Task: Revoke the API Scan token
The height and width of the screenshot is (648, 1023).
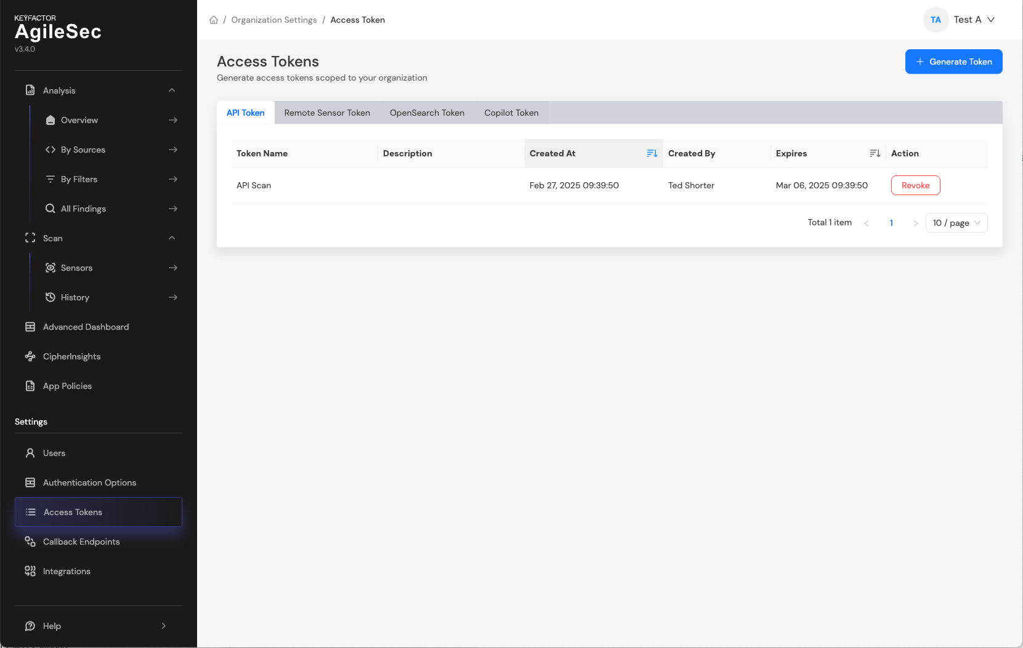Action: (x=915, y=185)
